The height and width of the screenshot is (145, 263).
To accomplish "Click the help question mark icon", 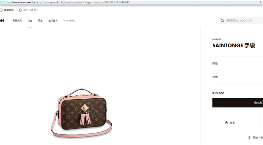I will pos(1,10).
